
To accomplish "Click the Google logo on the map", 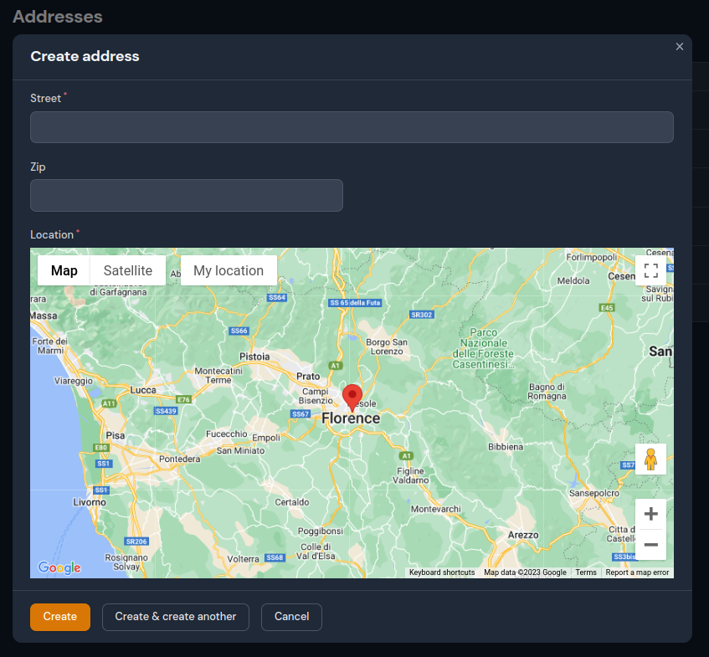I will coord(58,567).
